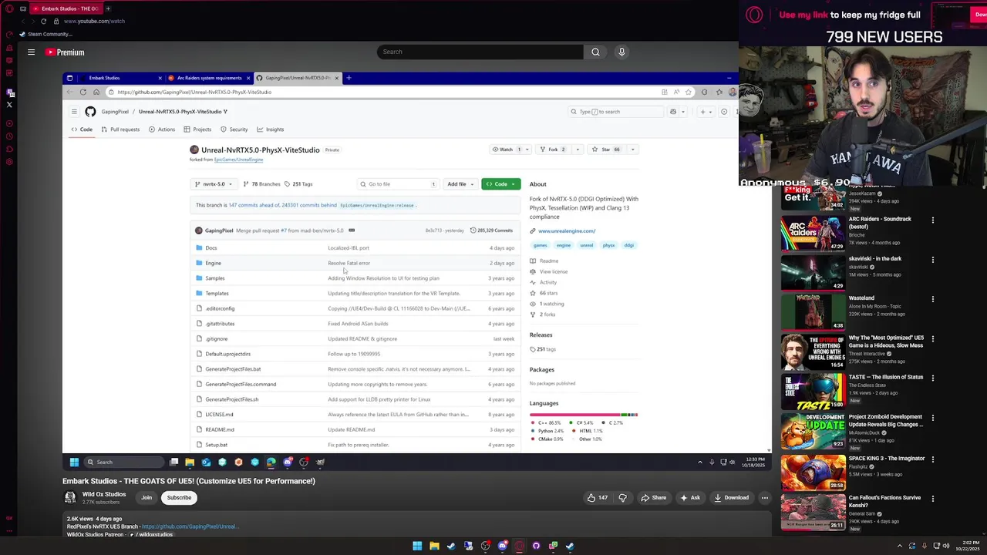Open more actions menu beside Download
The width and height of the screenshot is (987, 555).
click(x=764, y=498)
